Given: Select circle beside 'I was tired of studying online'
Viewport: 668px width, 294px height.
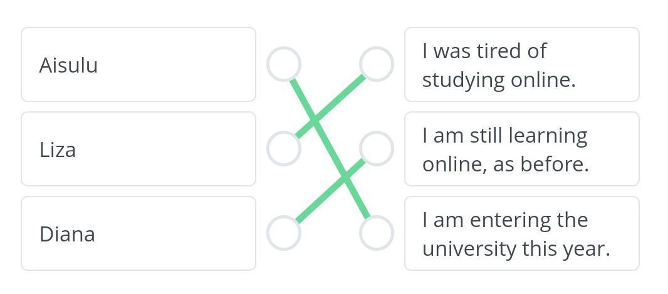Looking at the screenshot, I should (x=376, y=64).
